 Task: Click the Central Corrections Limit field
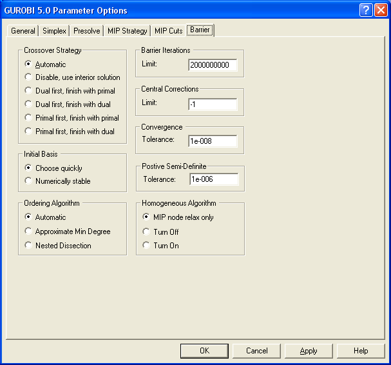[213, 104]
